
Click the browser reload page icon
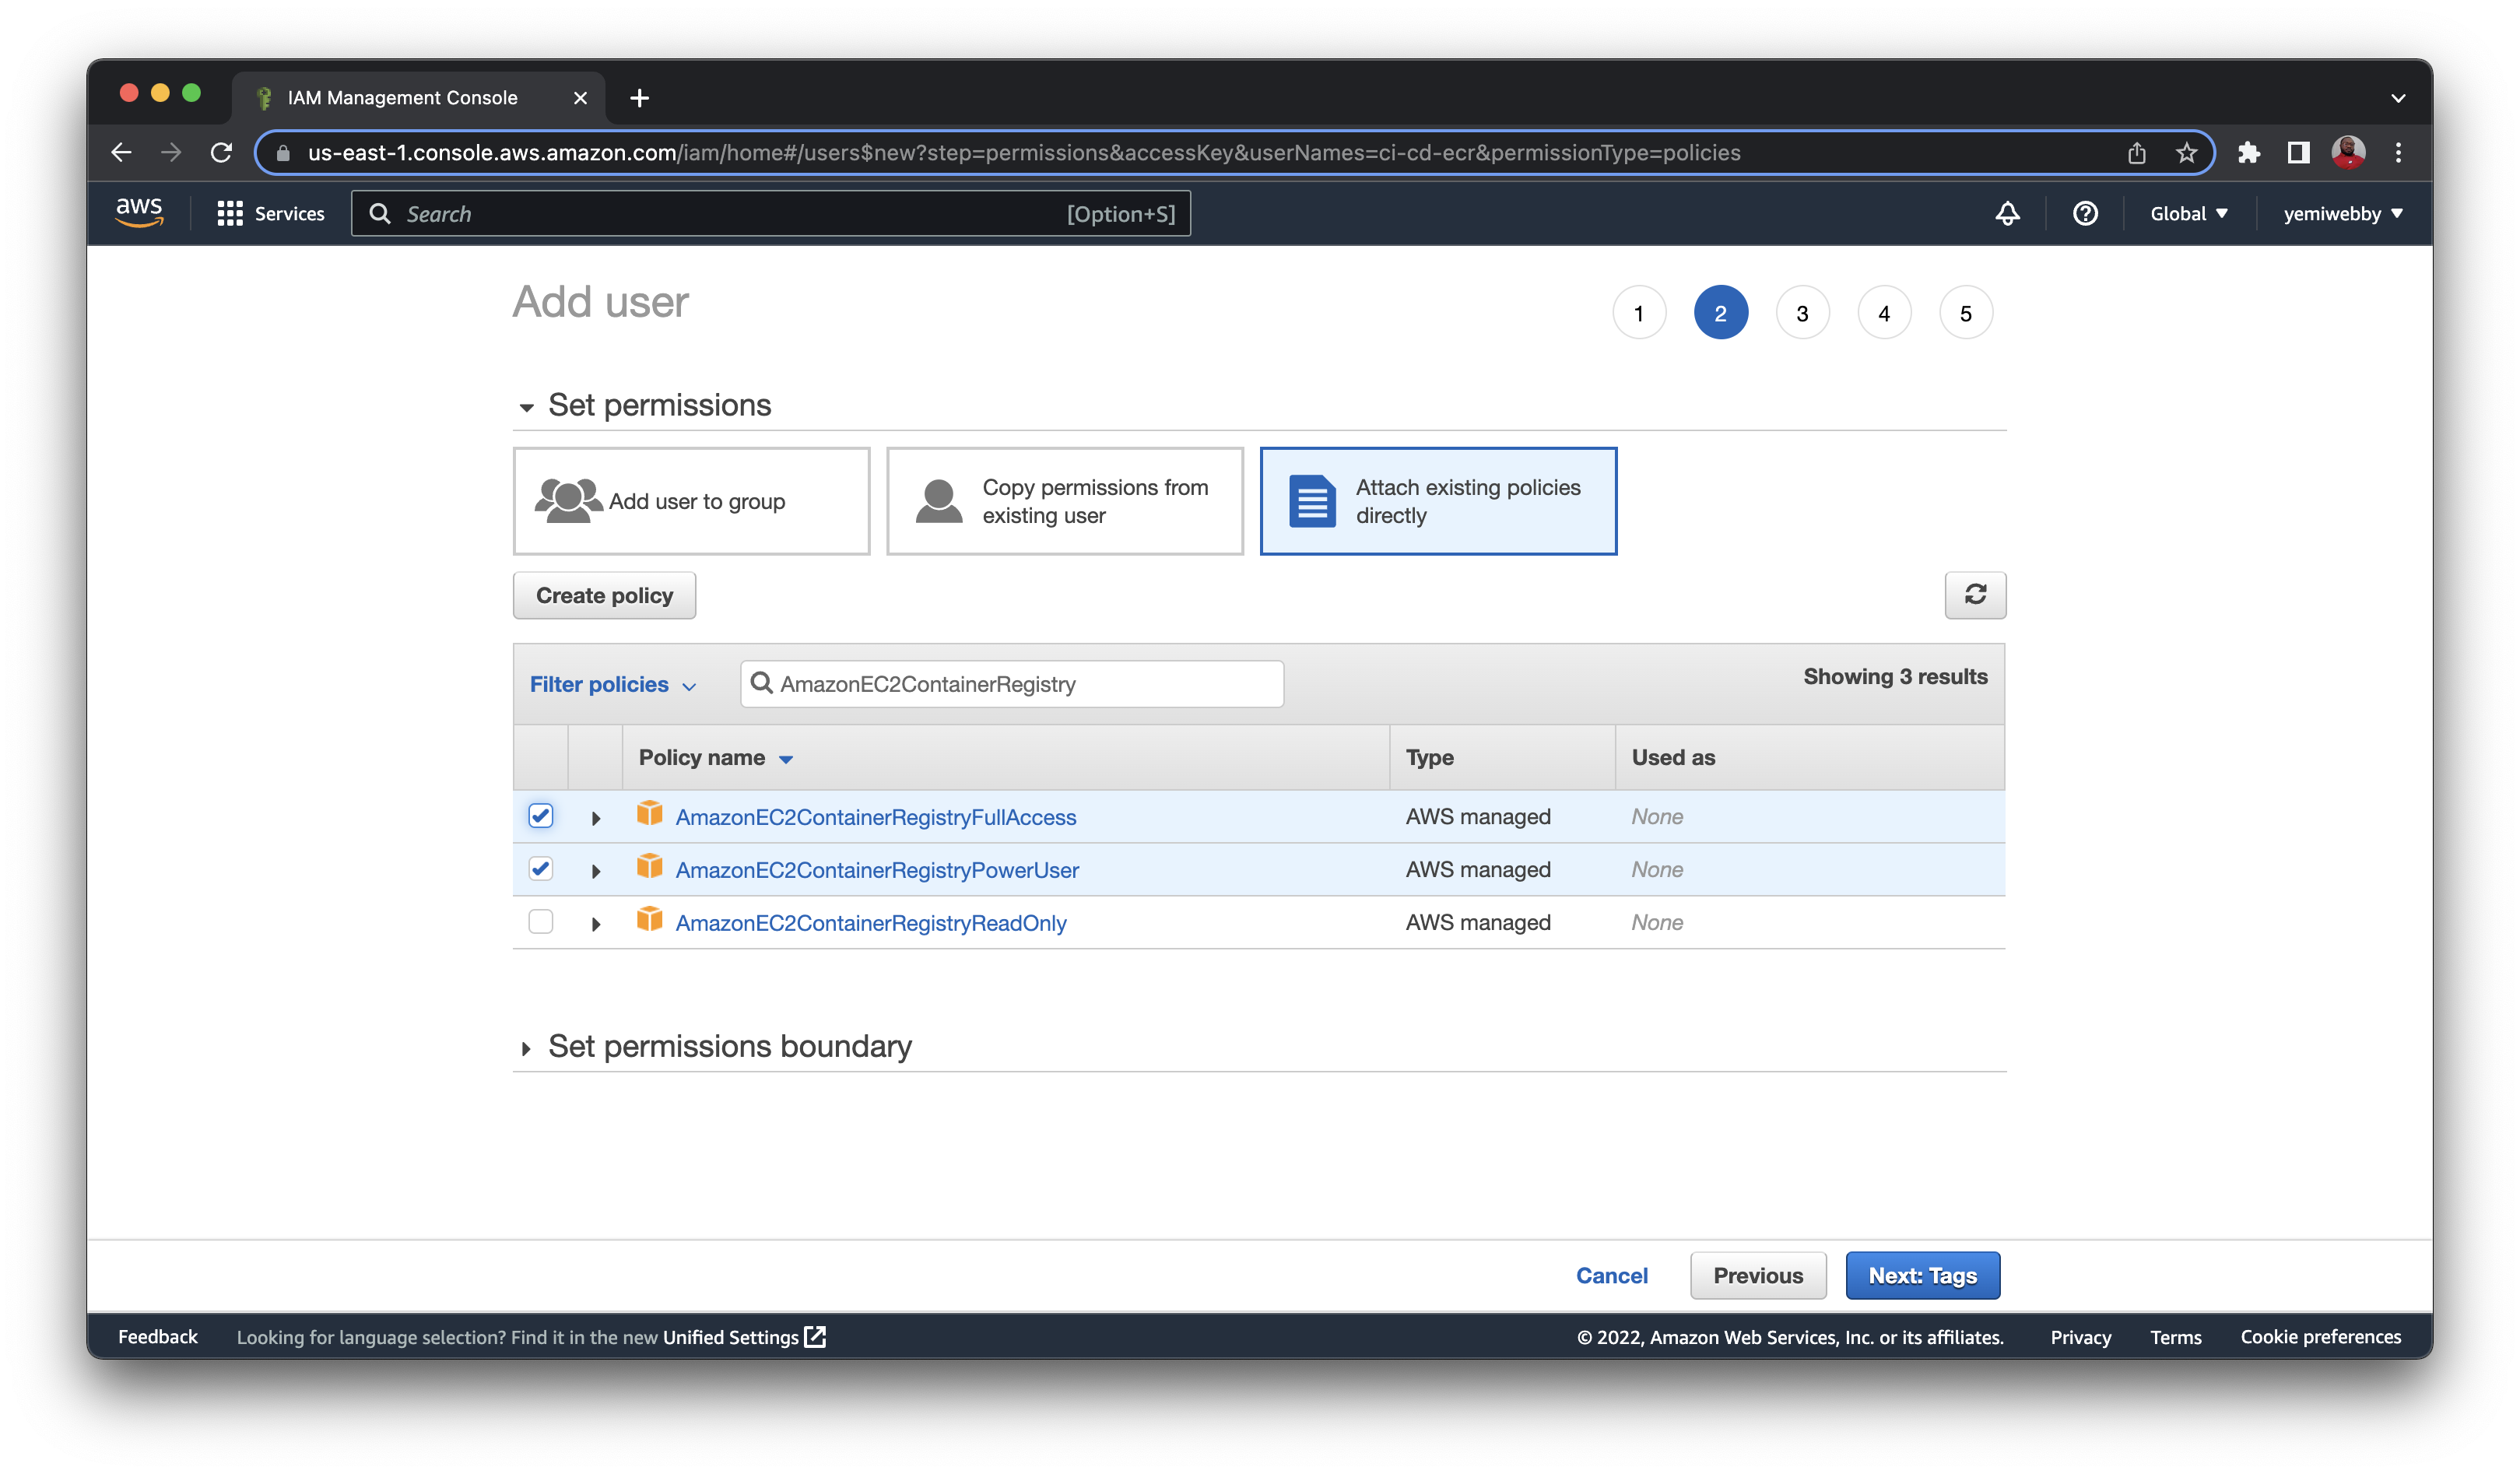(221, 153)
